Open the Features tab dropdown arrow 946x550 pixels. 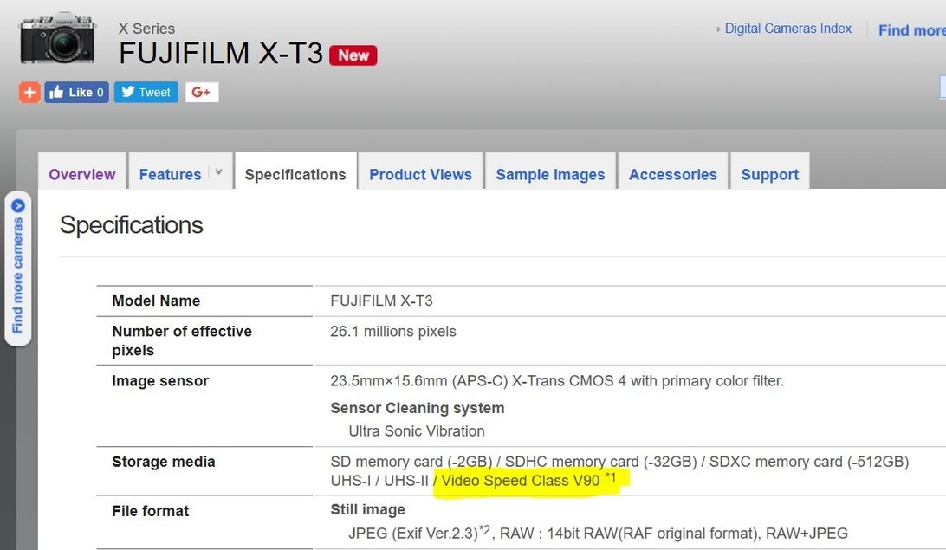pos(219,172)
